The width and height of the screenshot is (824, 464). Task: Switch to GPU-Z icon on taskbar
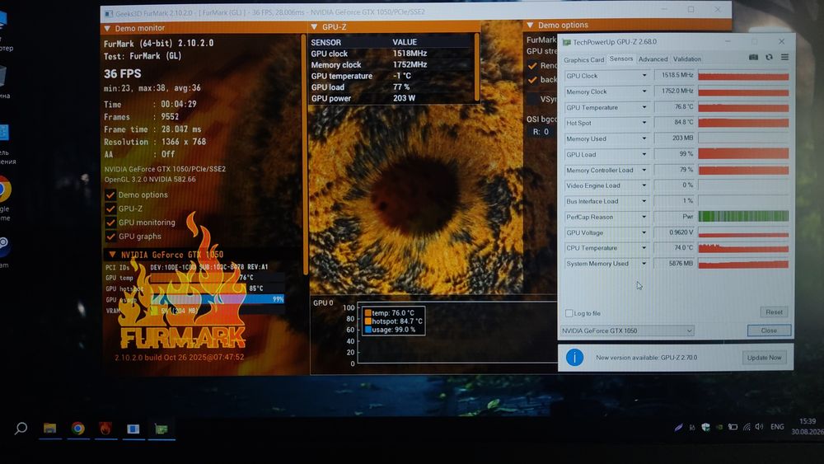click(162, 429)
